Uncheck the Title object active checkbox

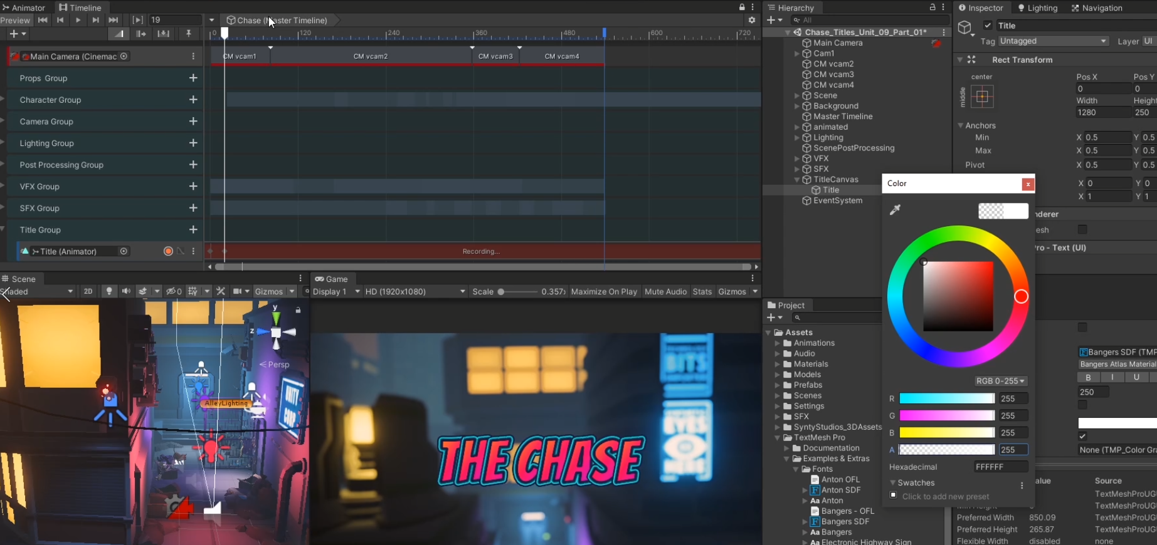point(988,26)
